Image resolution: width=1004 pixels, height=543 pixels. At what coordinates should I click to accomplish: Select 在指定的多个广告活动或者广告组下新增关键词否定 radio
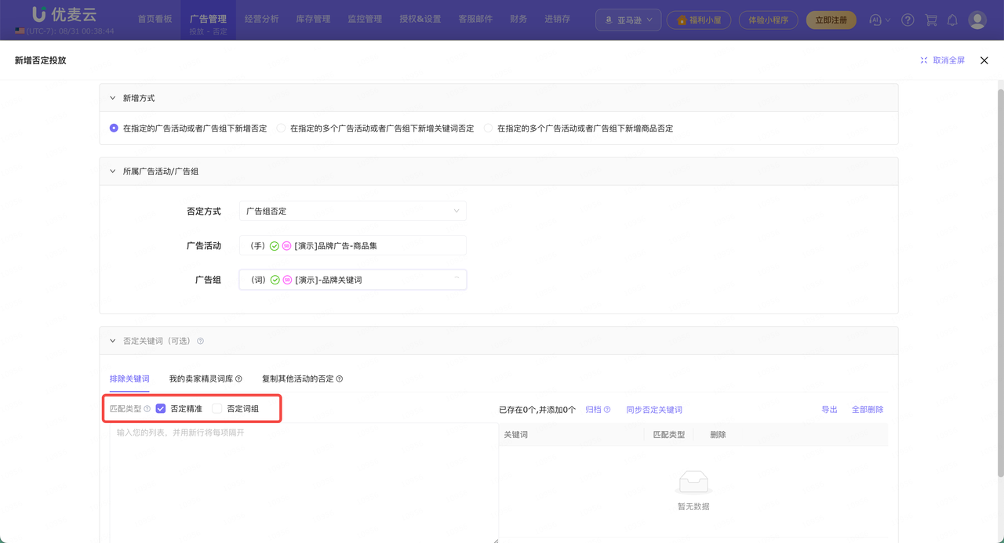(282, 128)
